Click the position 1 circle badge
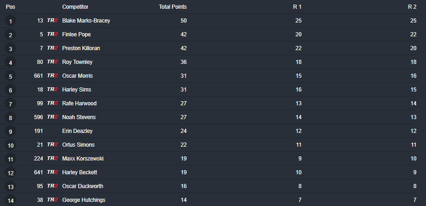Image resolution: width=426 pixels, height=206 pixels. [x=10, y=21]
